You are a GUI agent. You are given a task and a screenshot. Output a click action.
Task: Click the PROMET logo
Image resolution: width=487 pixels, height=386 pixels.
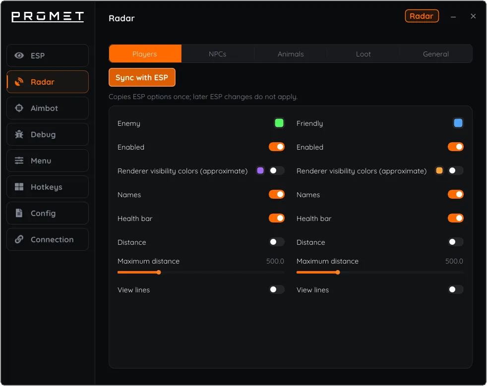(48, 17)
